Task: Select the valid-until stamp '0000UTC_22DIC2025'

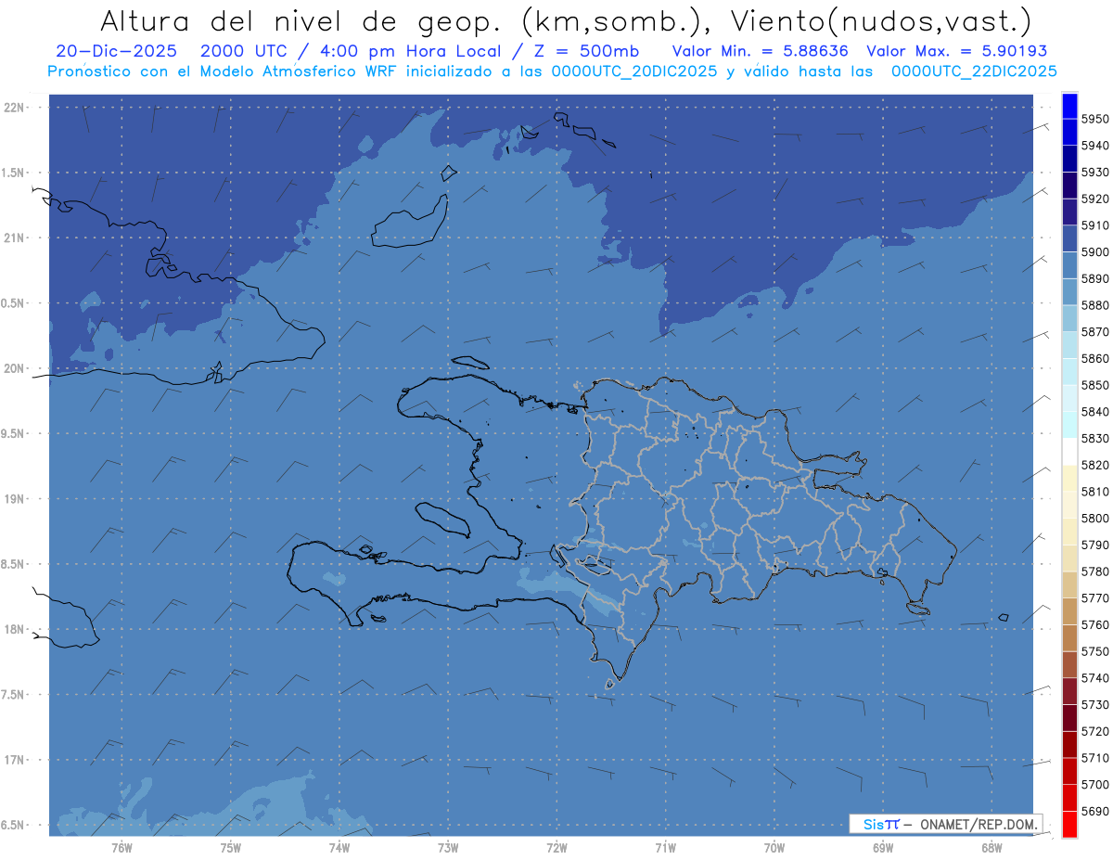Action: pyautogui.click(x=974, y=71)
